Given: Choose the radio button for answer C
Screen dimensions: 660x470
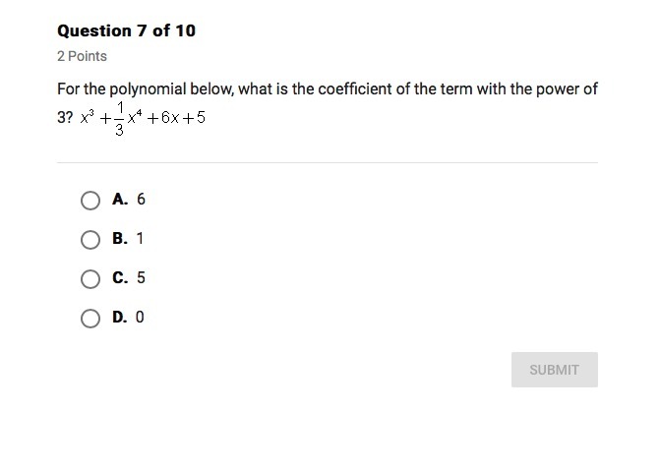Looking at the screenshot, I should (90, 278).
